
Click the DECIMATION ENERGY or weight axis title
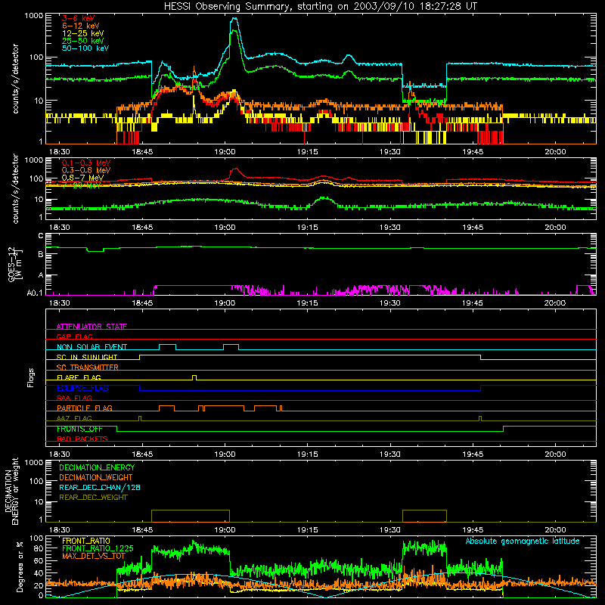(12, 491)
